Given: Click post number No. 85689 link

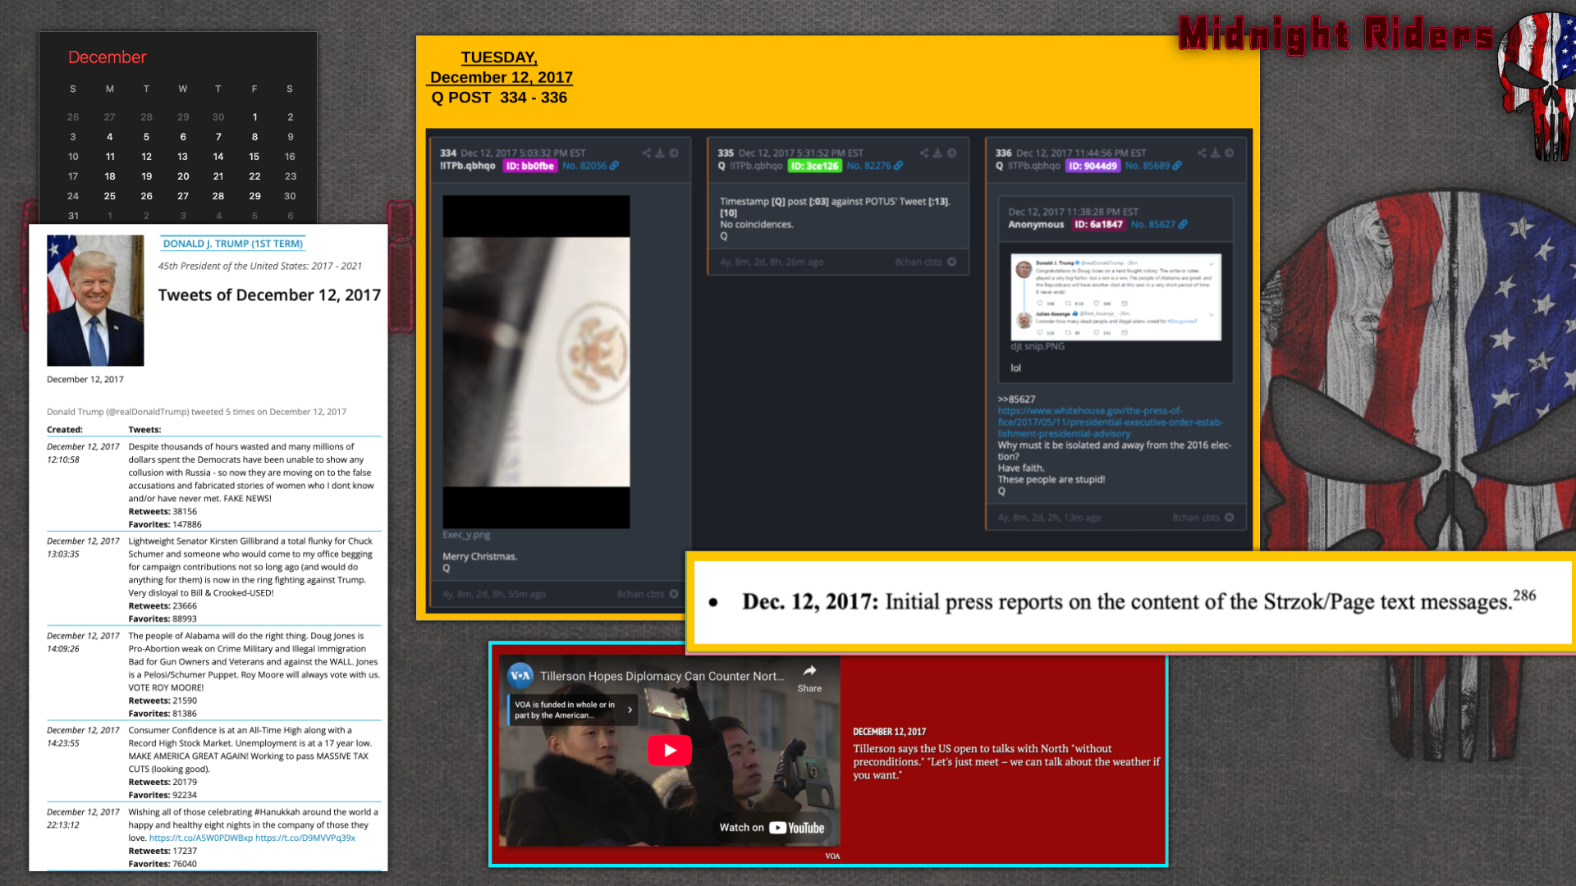Looking at the screenshot, I should pos(1147,166).
